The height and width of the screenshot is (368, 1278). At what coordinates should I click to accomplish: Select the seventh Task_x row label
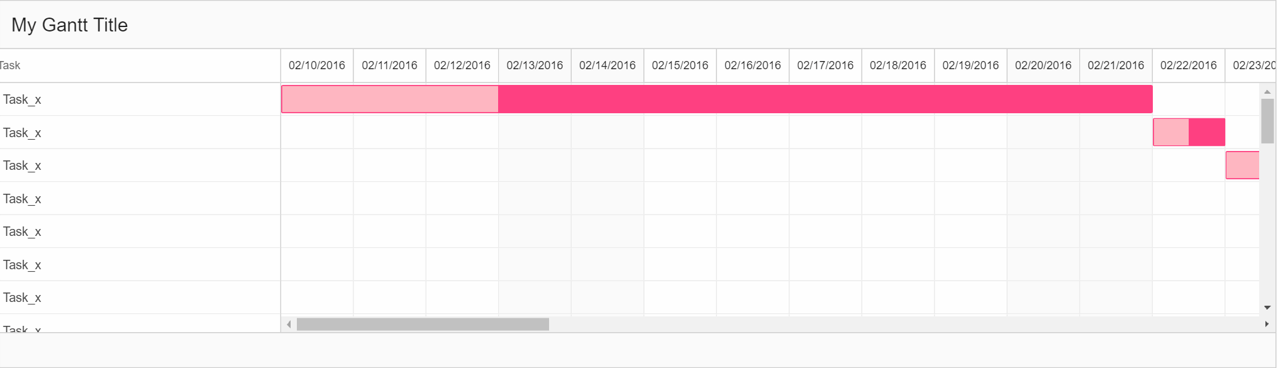[22, 298]
